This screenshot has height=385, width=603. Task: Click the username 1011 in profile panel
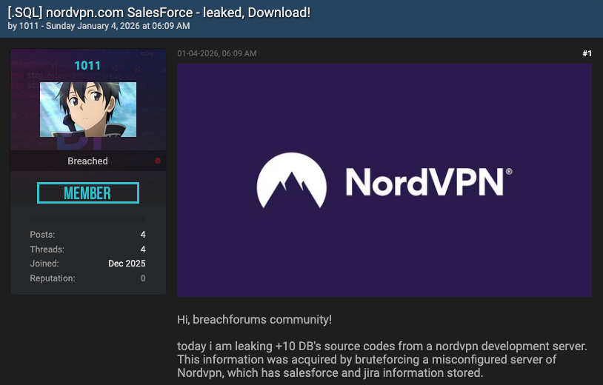(87, 66)
